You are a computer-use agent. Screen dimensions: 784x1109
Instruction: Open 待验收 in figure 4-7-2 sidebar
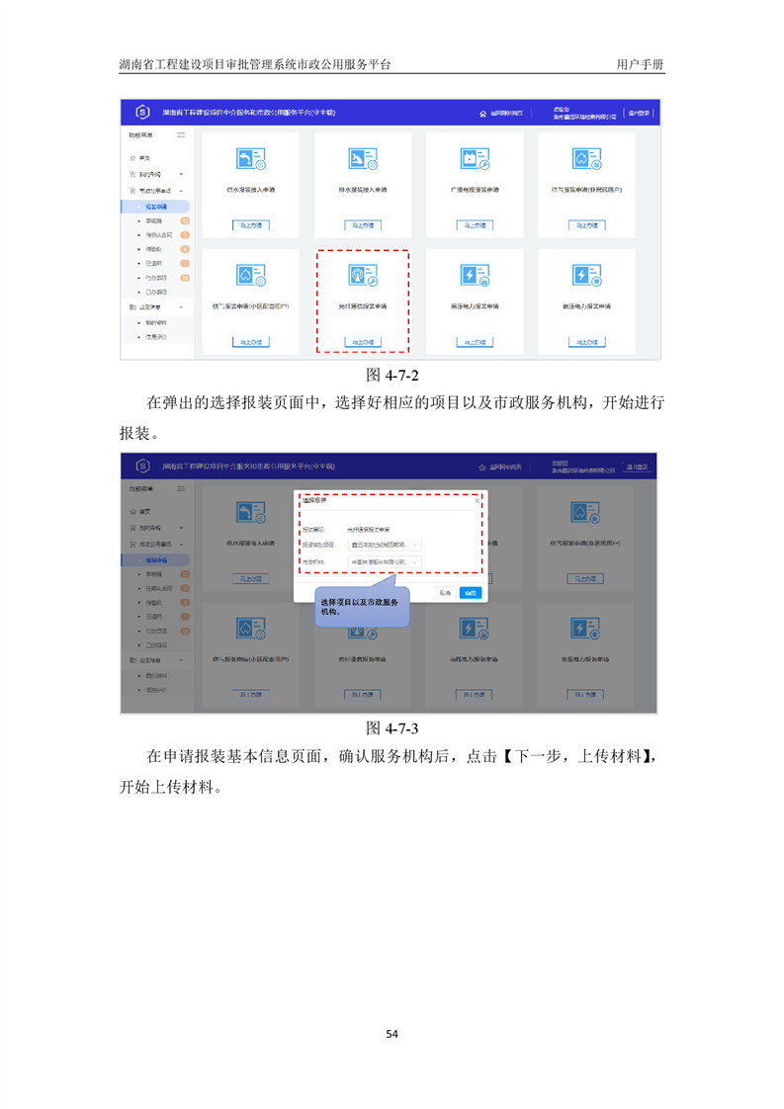[x=153, y=249]
